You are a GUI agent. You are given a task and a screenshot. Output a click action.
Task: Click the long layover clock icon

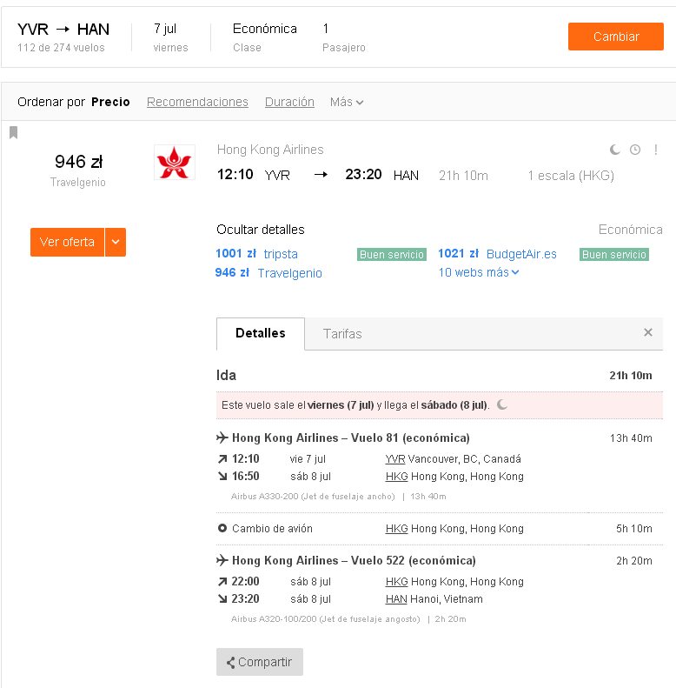coord(635,150)
